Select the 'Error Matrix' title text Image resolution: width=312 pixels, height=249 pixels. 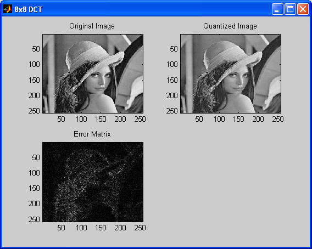92,134
